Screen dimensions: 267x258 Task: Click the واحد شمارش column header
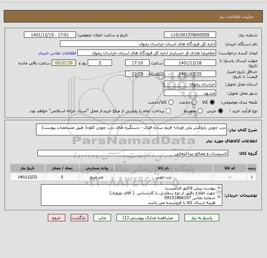pos(96,168)
